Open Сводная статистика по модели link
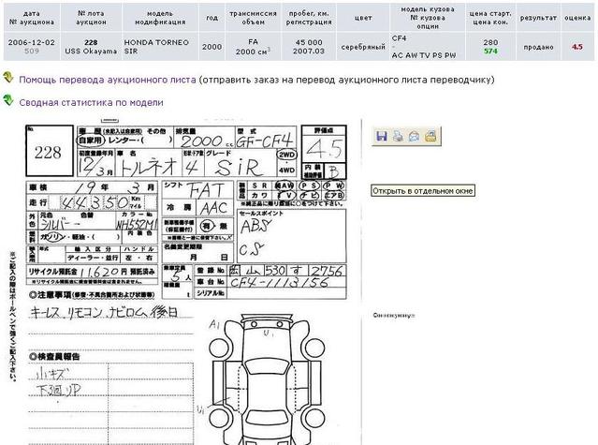The image size is (598, 445). 91,103
